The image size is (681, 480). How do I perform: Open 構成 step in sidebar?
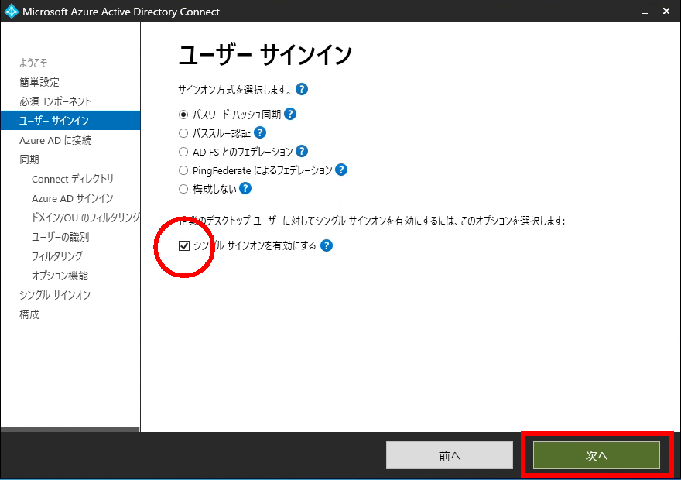[29, 314]
